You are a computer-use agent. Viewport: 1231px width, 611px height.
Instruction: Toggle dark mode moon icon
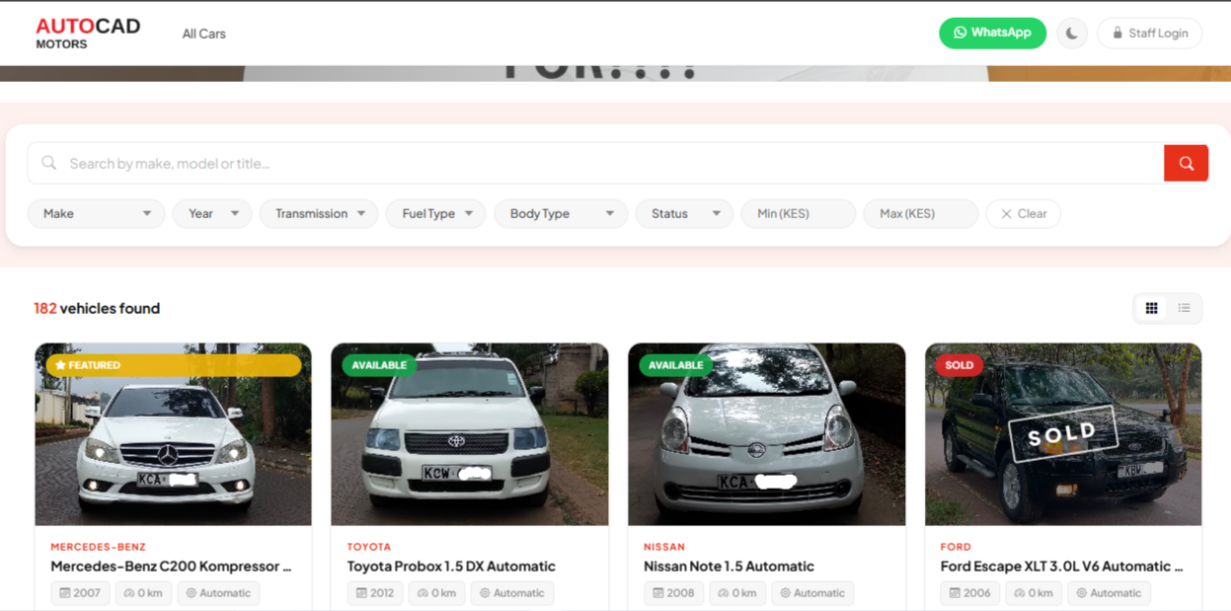[1072, 33]
